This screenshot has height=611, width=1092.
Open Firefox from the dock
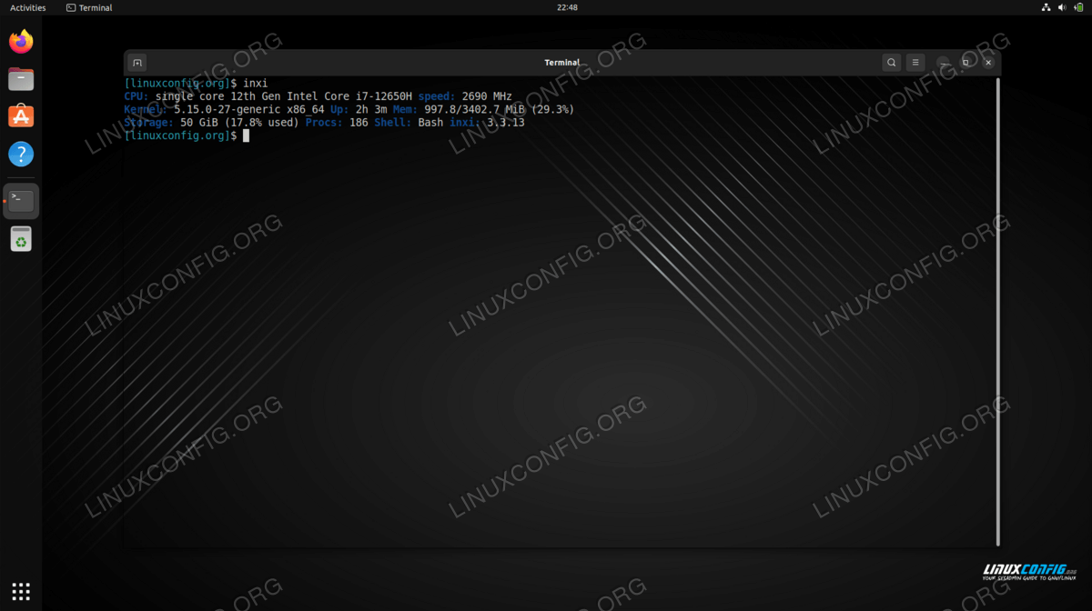[21, 42]
